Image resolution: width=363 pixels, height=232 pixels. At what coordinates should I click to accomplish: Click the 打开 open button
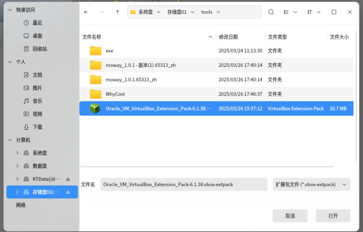[x=333, y=216]
